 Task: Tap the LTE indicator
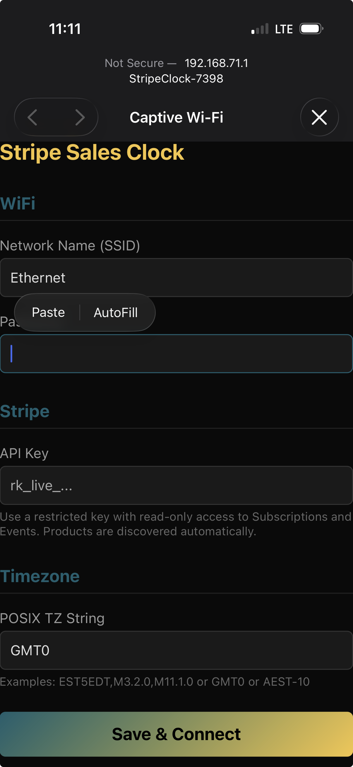point(283,29)
